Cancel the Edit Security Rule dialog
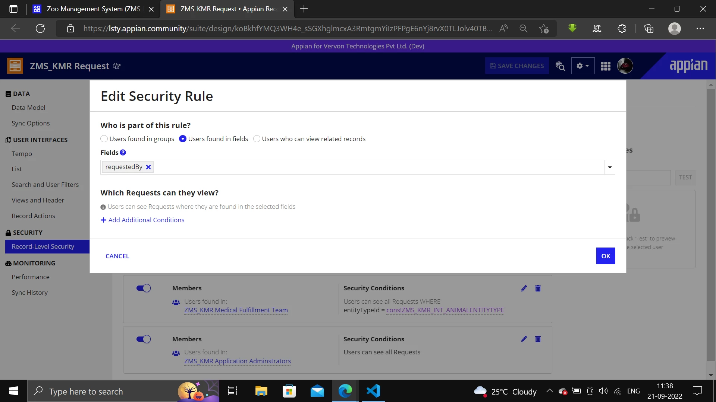716x402 pixels. 117,256
